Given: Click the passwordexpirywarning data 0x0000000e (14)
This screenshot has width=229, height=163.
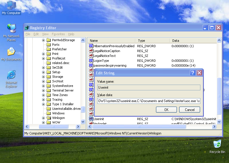Looking at the screenshot, I should (183, 65).
